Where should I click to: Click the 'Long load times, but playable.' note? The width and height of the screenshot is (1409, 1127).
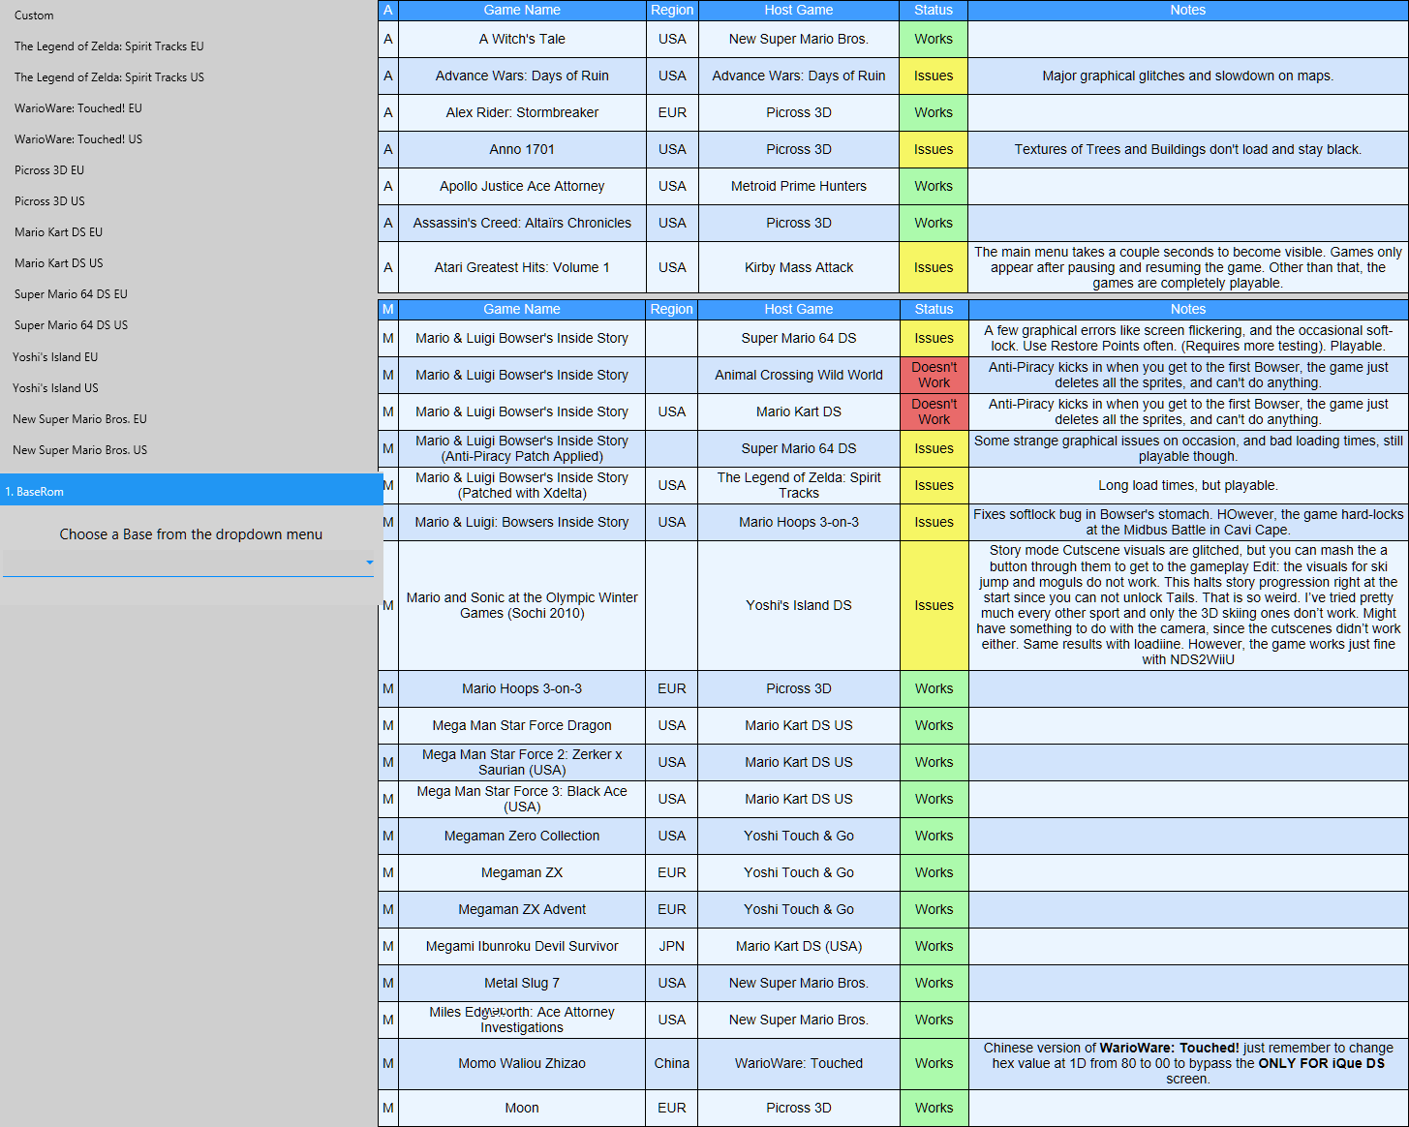pos(1188,486)
